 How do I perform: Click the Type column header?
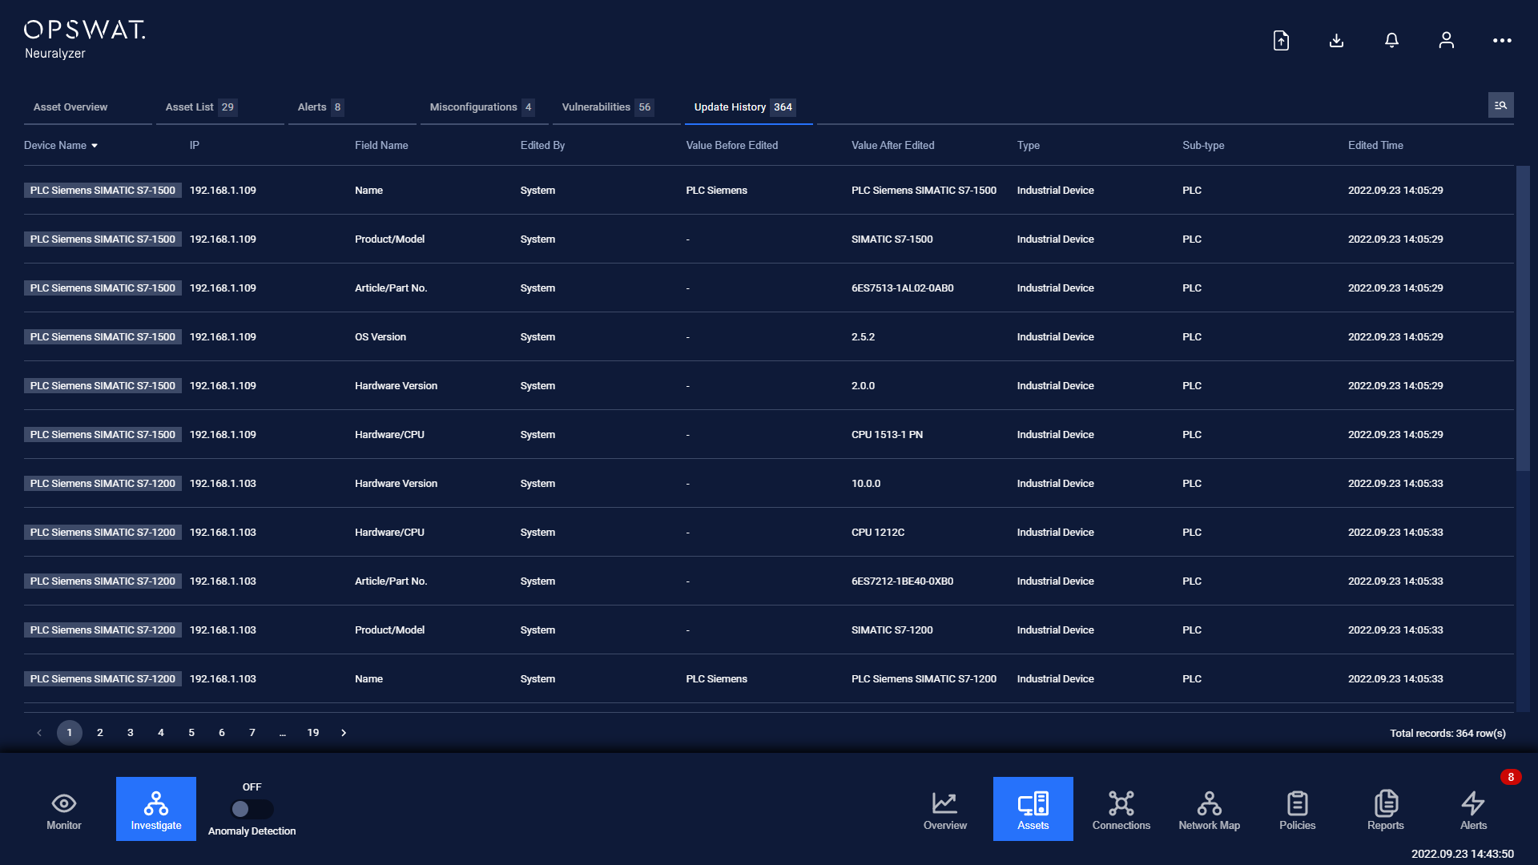pos(1028,146)
